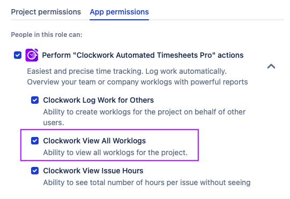The width and height of the screenshot is (290, 199).
Task: Click the Clockwork View Issue Hours label
Action: [x=93, y=171]
